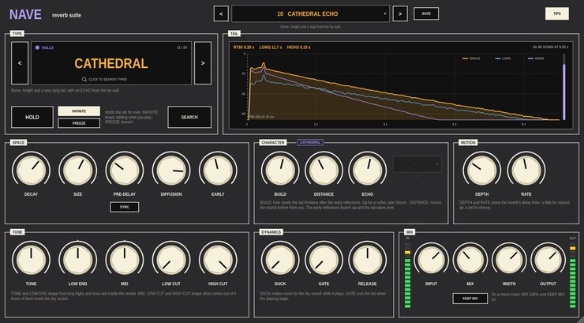Click the MID knob
The height and width of the screenshot is (323, 584).
tap(125, 260)
